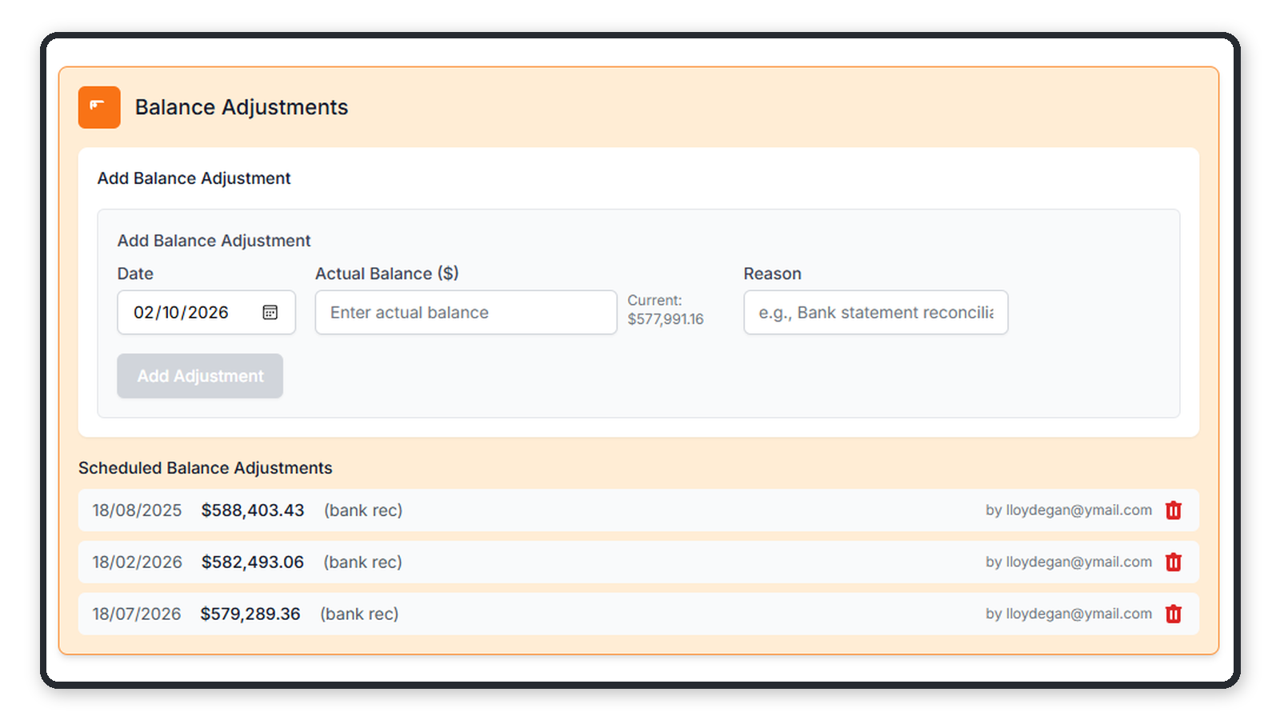Open the calendar picker in Date field
1280x720 pixels.
[x=270, y=312]
